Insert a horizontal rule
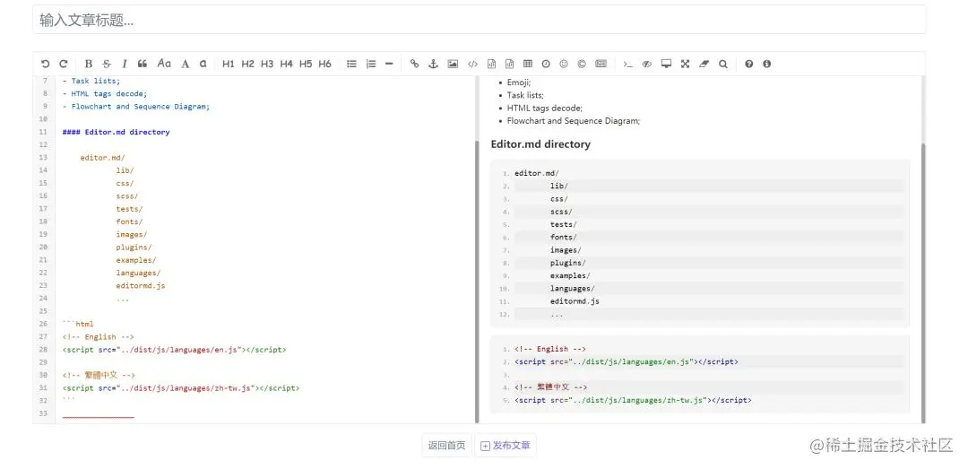This screenshot has width=968, height=469. point(389,64)
